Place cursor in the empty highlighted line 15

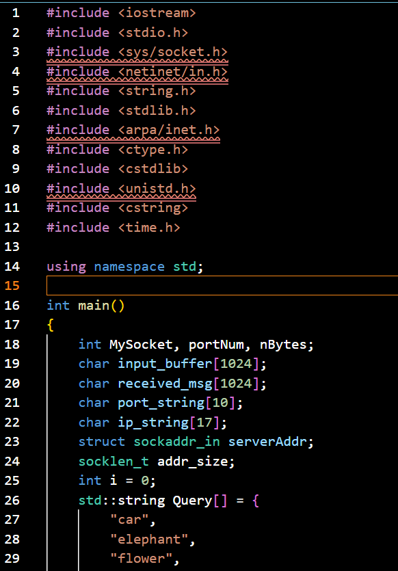click(222, 286)
